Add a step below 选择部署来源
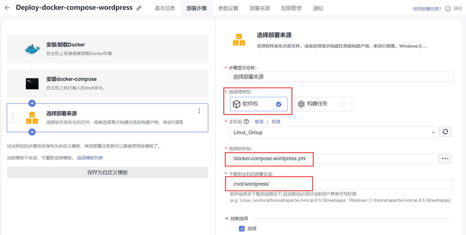 pos(32,132)
